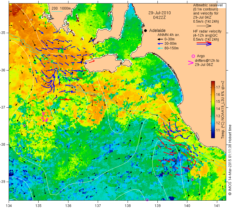Click the Argo float circle near longitude 140.2
232x209 pixels.
point(192,180)
